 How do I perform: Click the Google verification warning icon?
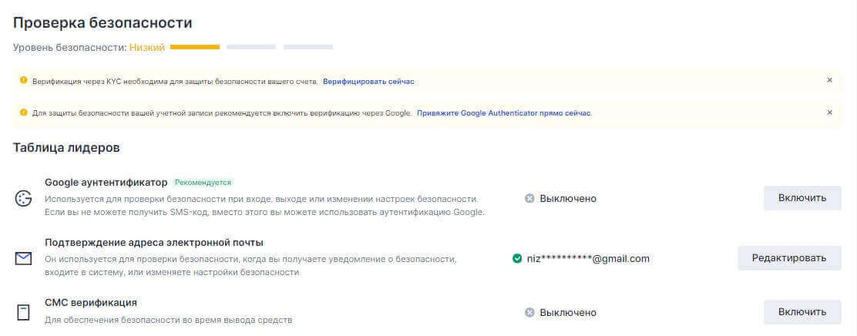(x=23, y=113)
